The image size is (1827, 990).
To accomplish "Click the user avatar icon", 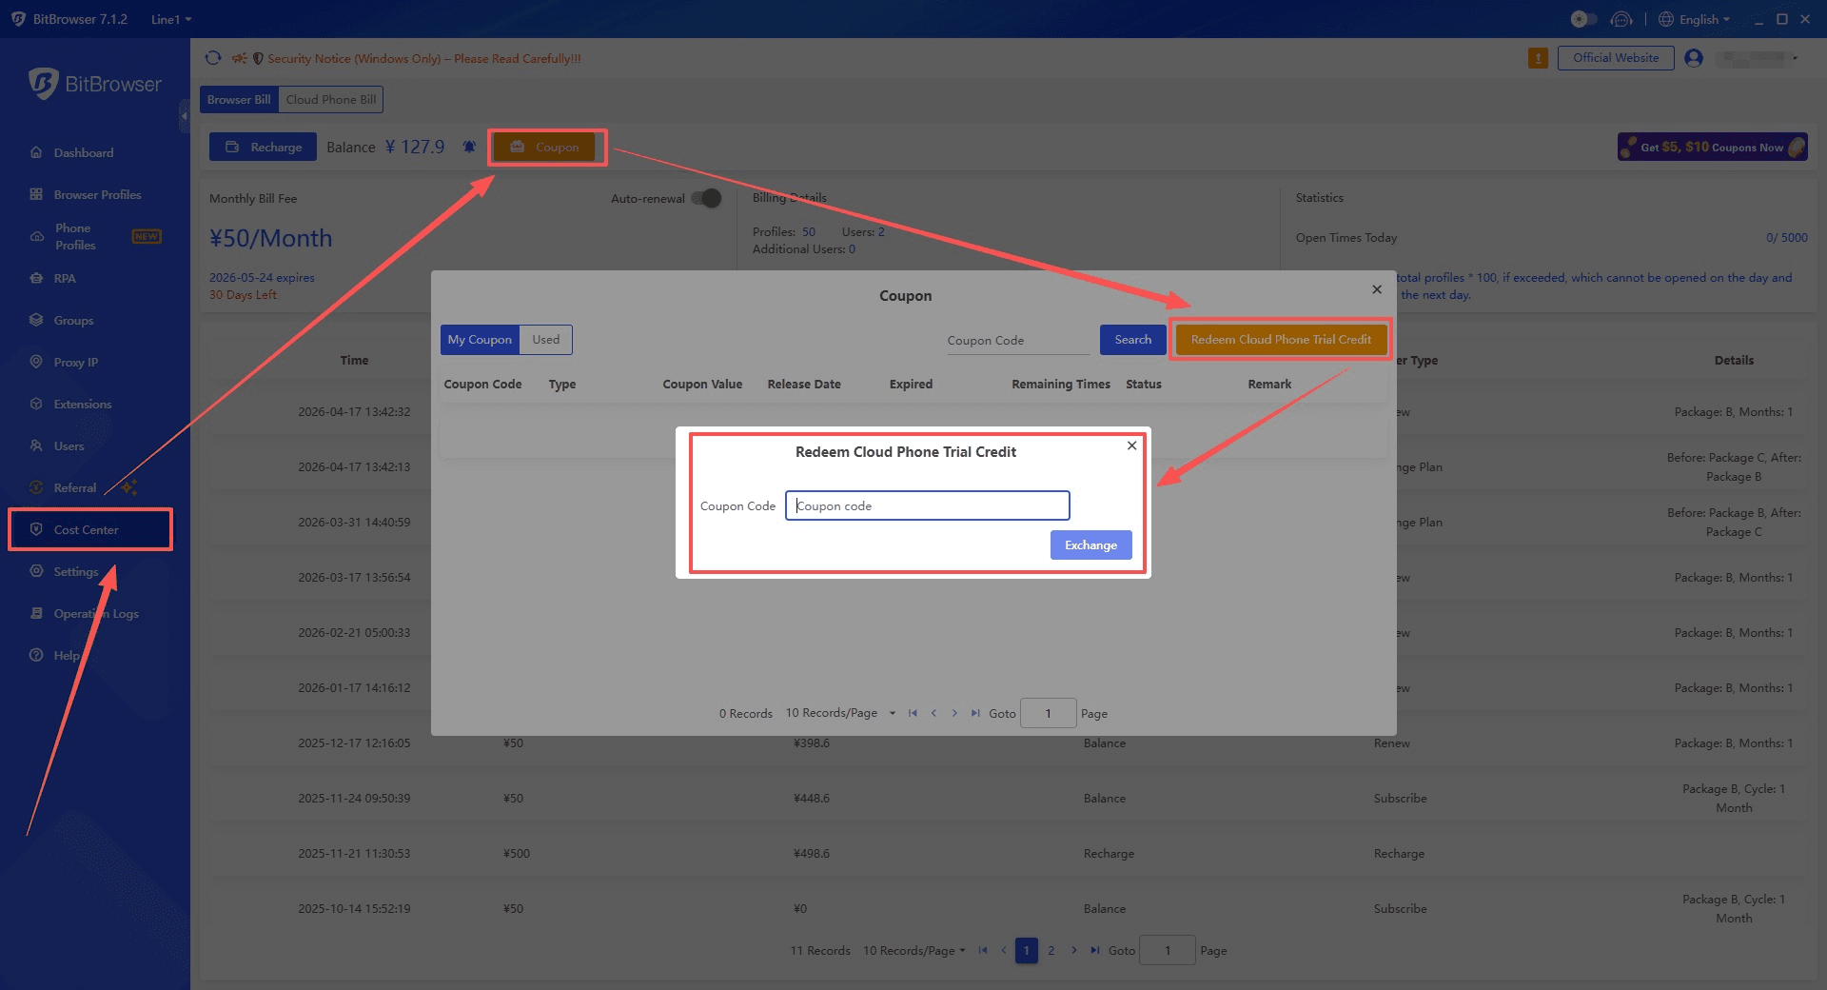I will coord(1694,58).
